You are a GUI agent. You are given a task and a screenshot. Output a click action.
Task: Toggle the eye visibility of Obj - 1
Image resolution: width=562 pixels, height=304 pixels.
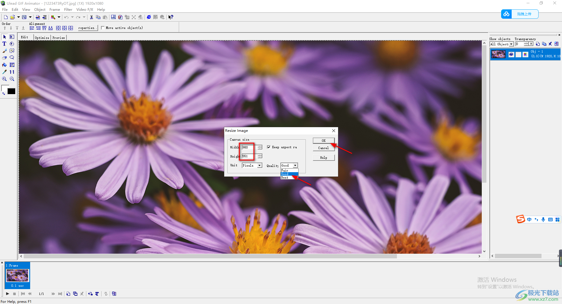[x=511, y=54]
